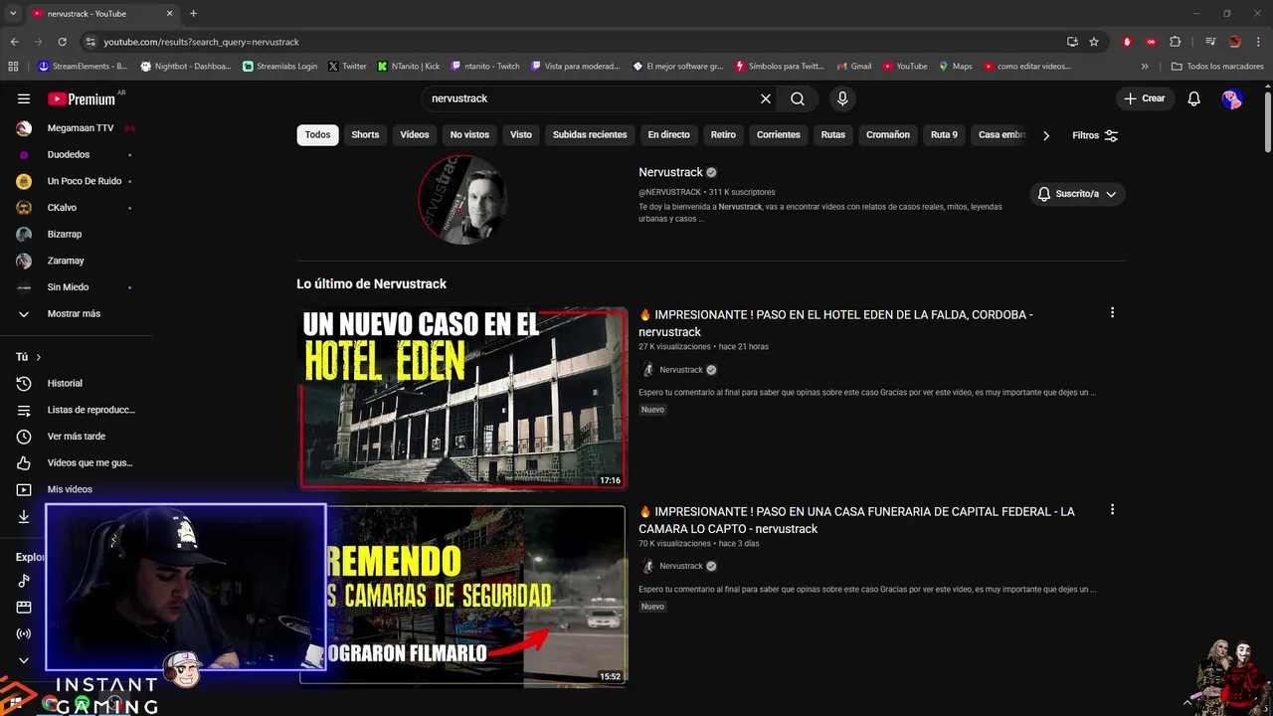The height and width of the screenshot is (716, 1273).
Task: Open Nervustrack channel under Hotel Eden video
Action: (679, 370)
